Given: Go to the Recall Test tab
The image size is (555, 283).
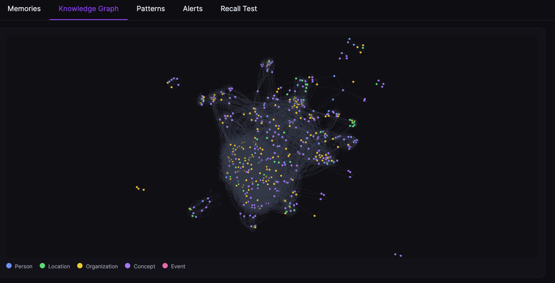Looking at the screenshot, I should (239, 9).
